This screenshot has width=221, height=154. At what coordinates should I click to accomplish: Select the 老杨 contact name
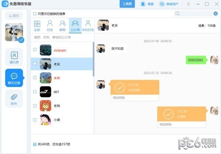(57, 106)
